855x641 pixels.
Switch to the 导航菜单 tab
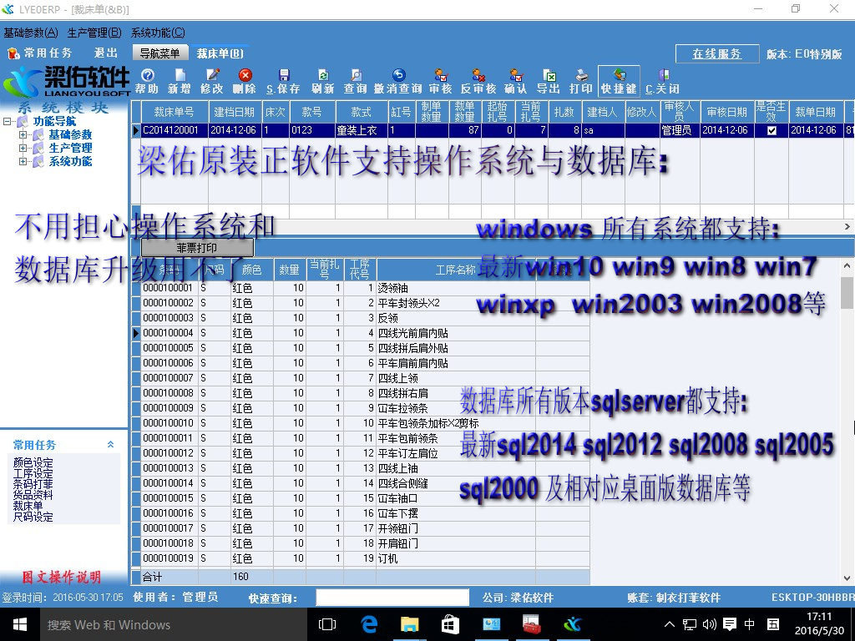[159, 53]
